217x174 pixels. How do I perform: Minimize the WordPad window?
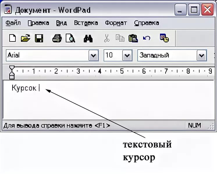point(180,10)
